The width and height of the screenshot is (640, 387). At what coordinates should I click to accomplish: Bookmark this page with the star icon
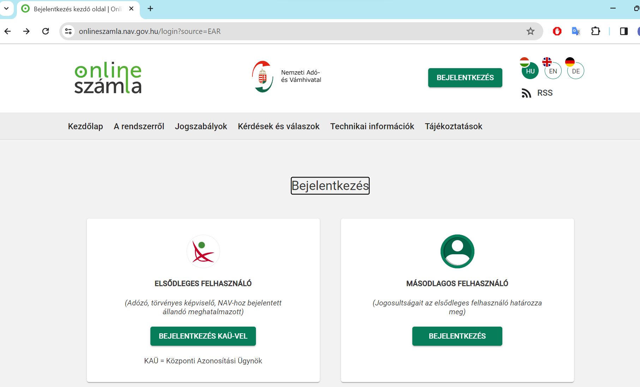[x=530, y=31]
